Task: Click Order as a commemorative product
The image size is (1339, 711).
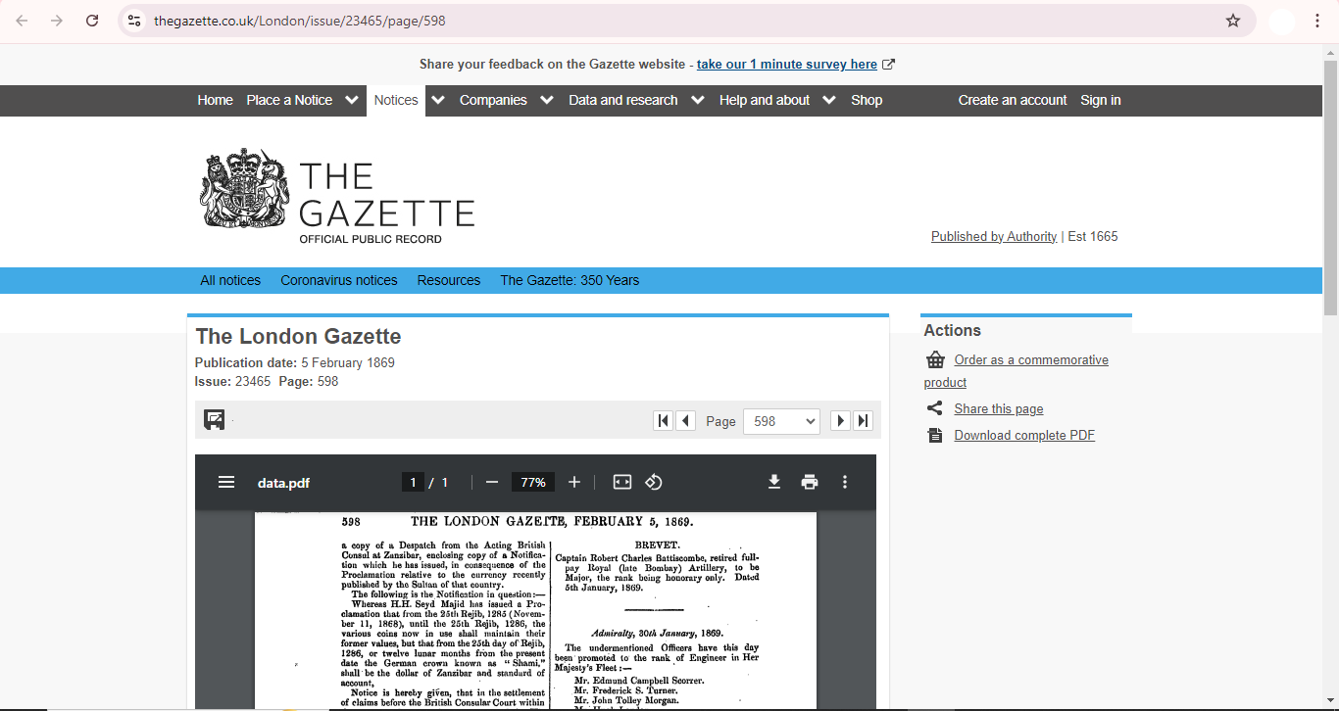Action: pos(1017,371)
